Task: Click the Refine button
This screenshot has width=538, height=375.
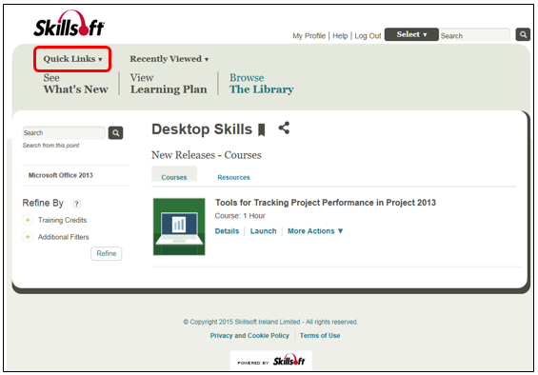Action: point(107,253)
